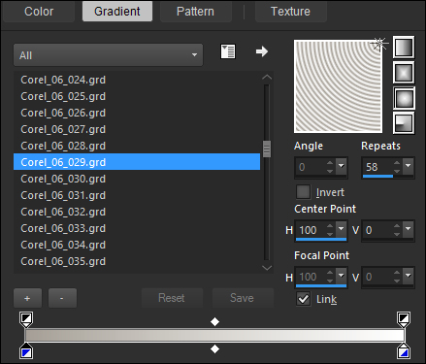Select Corel_06_030.grd gradient
The image size is (426, 364).
(137, 179)
